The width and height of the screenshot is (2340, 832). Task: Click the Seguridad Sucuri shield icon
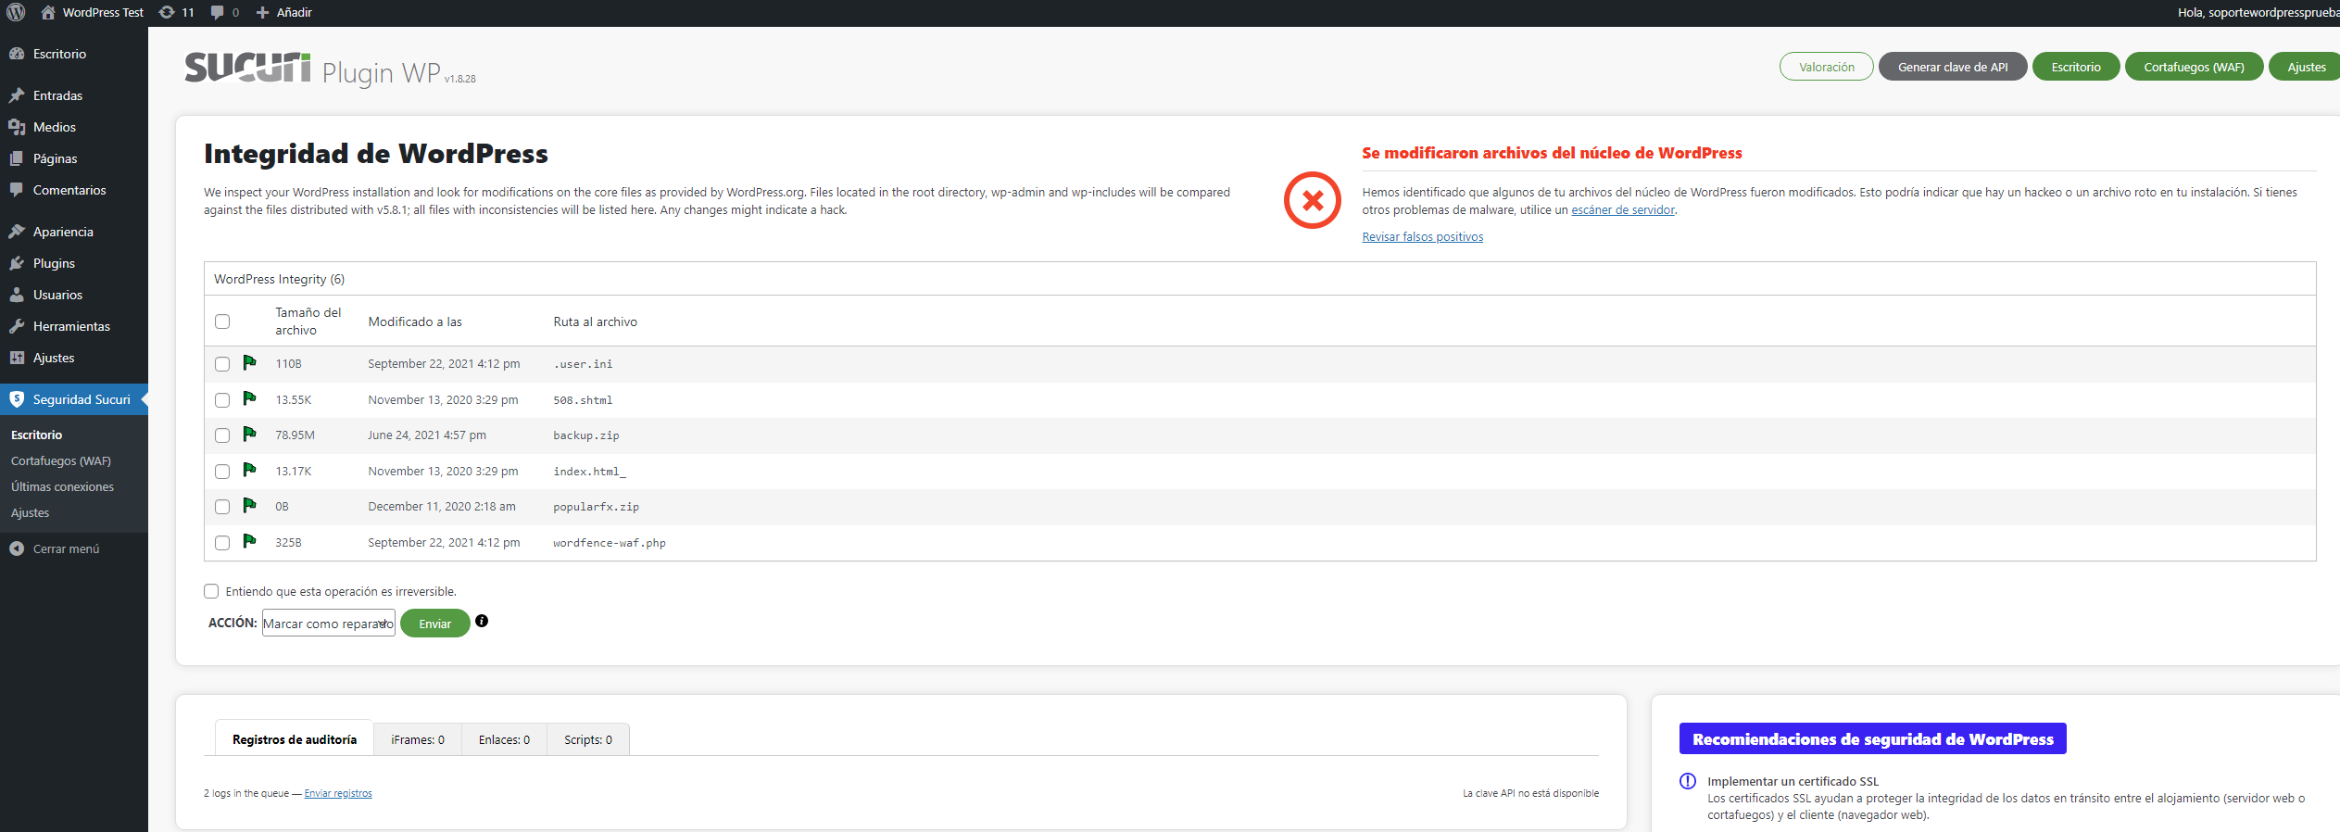17,399
